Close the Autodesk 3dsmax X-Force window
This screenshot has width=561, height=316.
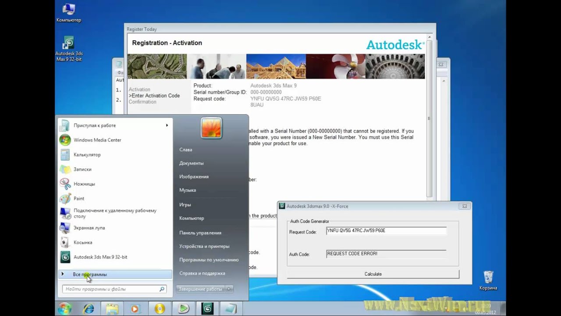(x=465, y=206)
